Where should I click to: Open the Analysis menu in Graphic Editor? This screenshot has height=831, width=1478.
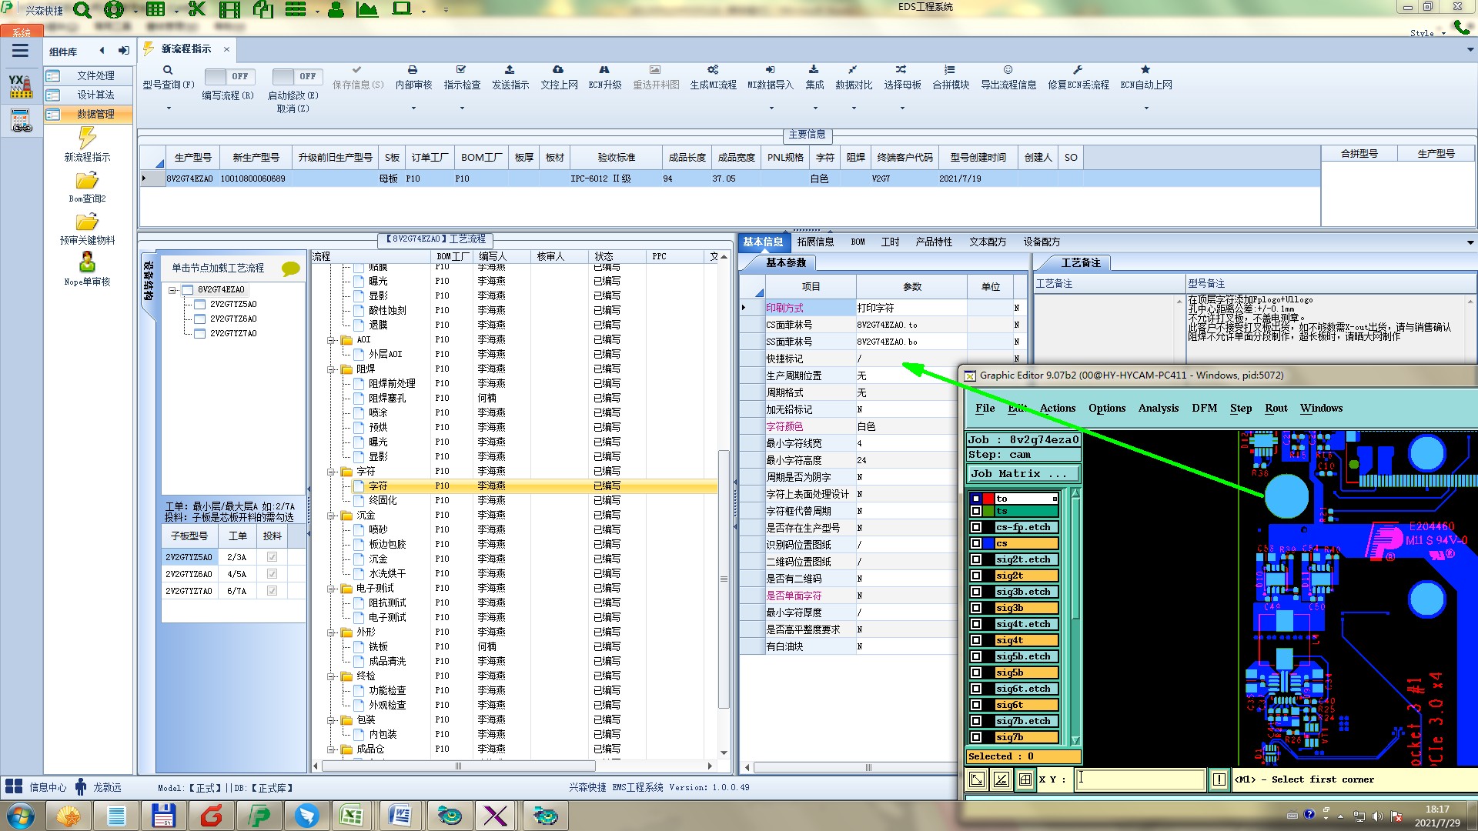click(1158, 409)
